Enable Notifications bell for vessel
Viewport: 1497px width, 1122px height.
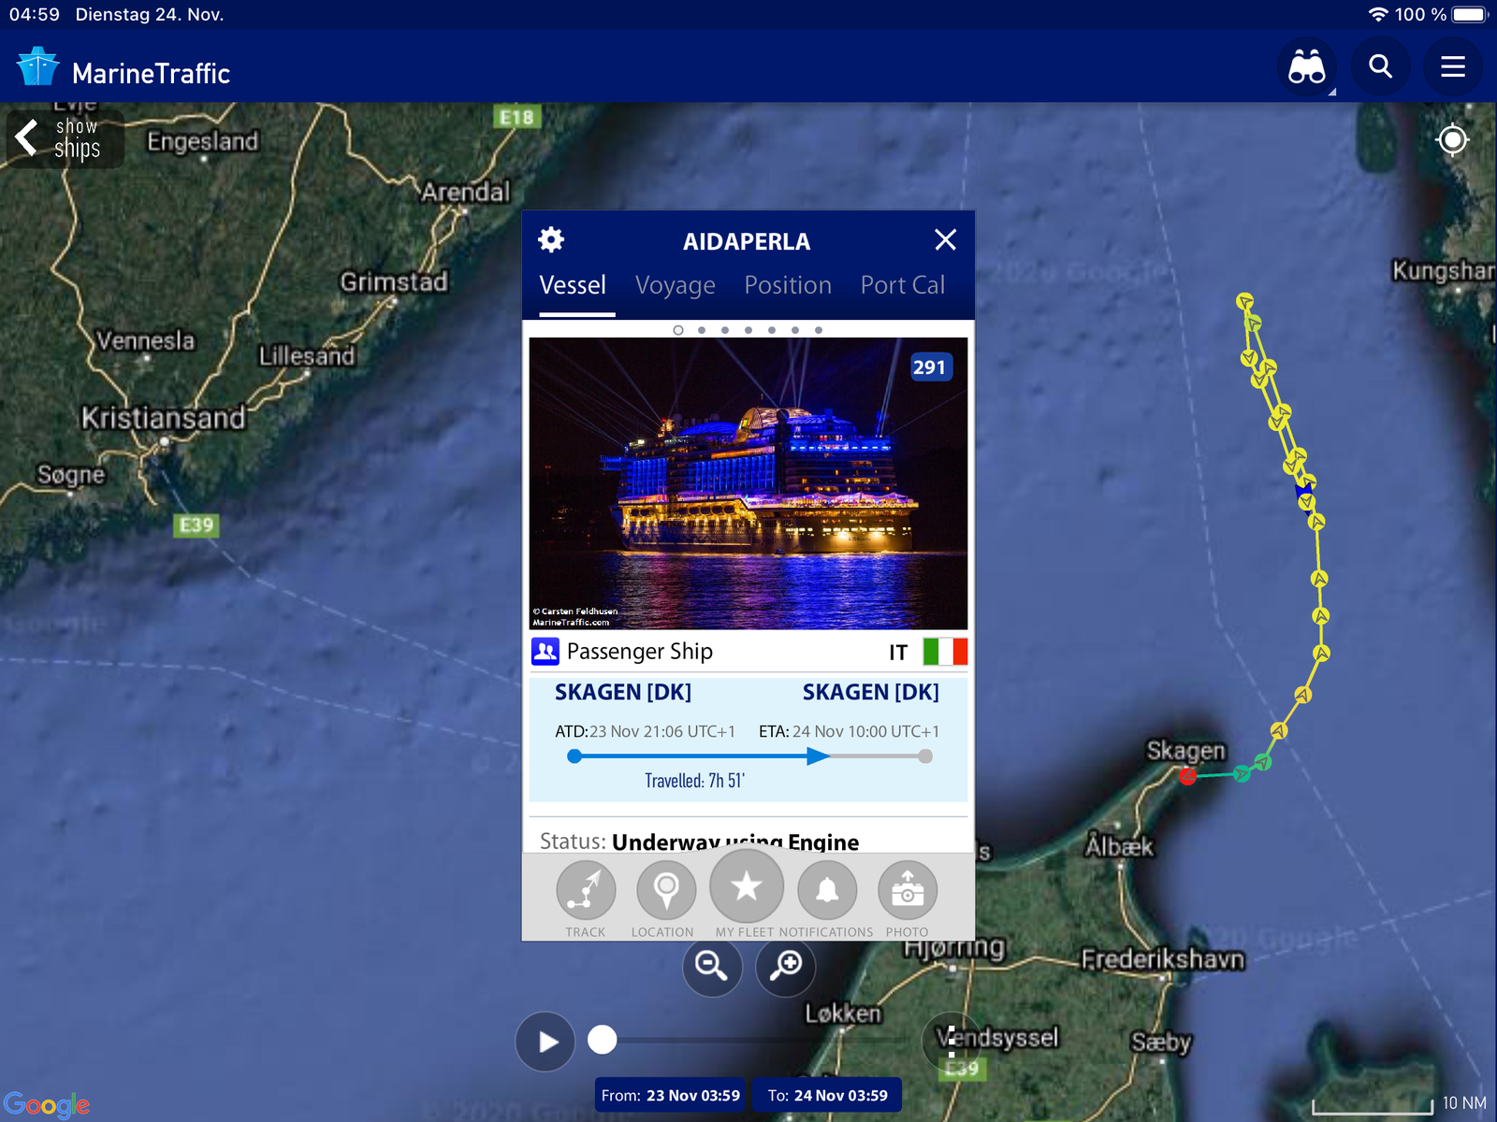pyautogui.click(x=827, y=891)
